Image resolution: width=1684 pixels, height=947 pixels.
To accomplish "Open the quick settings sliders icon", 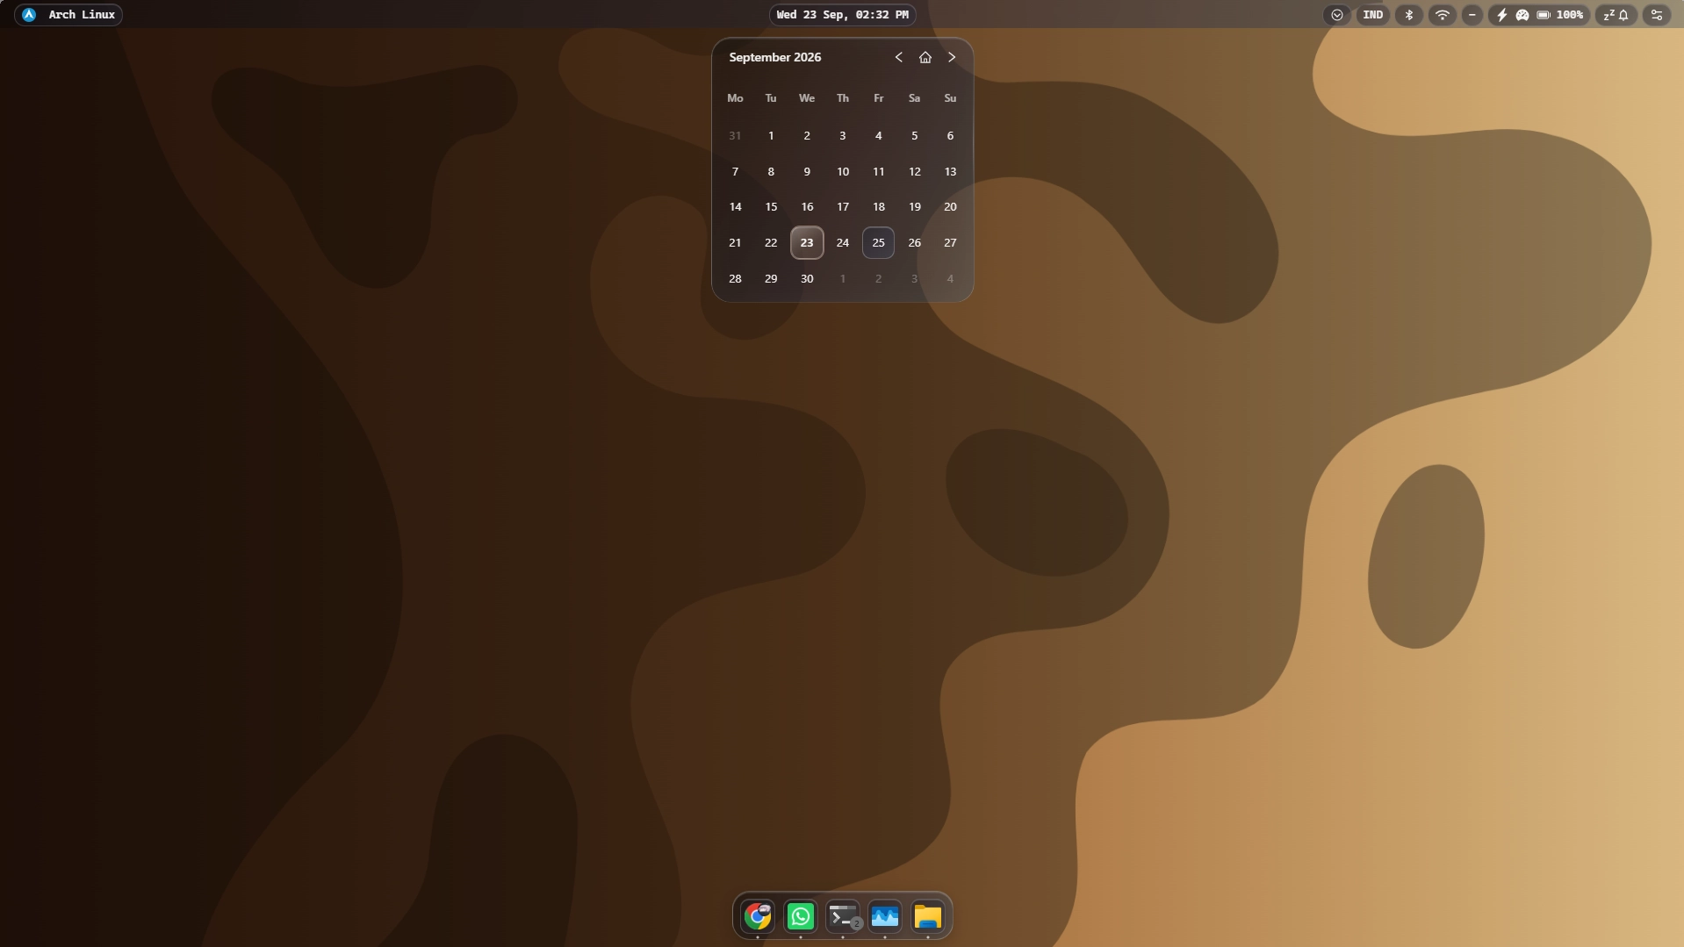I will click(1657, 15).
